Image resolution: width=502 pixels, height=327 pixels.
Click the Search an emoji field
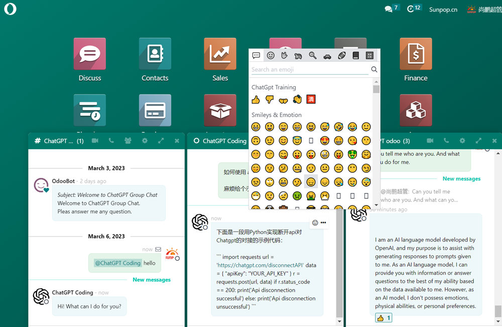[x=310, y=69]
